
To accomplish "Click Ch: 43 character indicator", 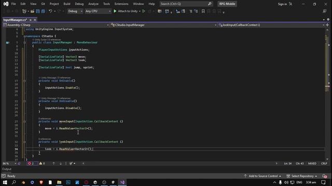I will pos(300,163).
